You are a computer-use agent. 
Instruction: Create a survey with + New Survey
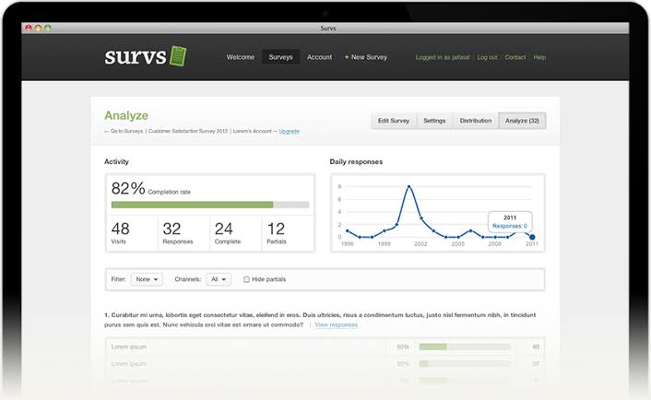pos(366,57)
